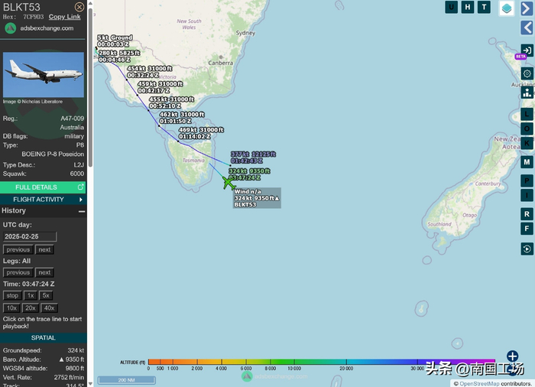This screenshot has width=535, height=387.
Task: Click the 01:14:02 Z trace timestamp label
Action: pyautogui.click(x=194, y=136)
